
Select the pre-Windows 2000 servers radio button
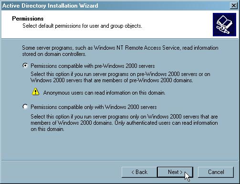[25, 65]
